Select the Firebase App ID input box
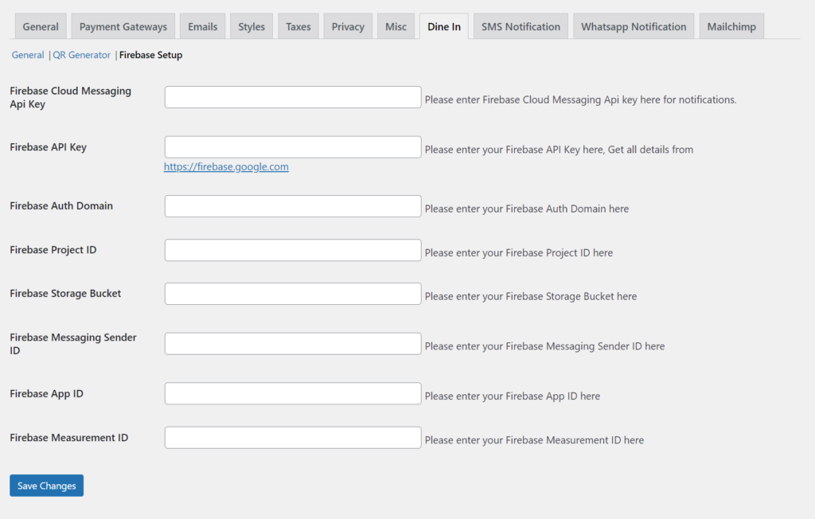This screenshot has height=519, width=815. click(292, 393)
